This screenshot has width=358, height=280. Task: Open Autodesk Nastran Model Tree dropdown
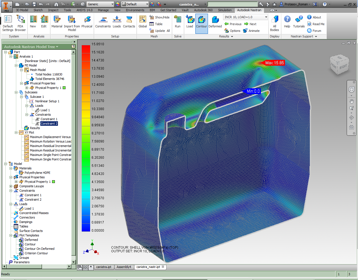click(x=57, y=47)
